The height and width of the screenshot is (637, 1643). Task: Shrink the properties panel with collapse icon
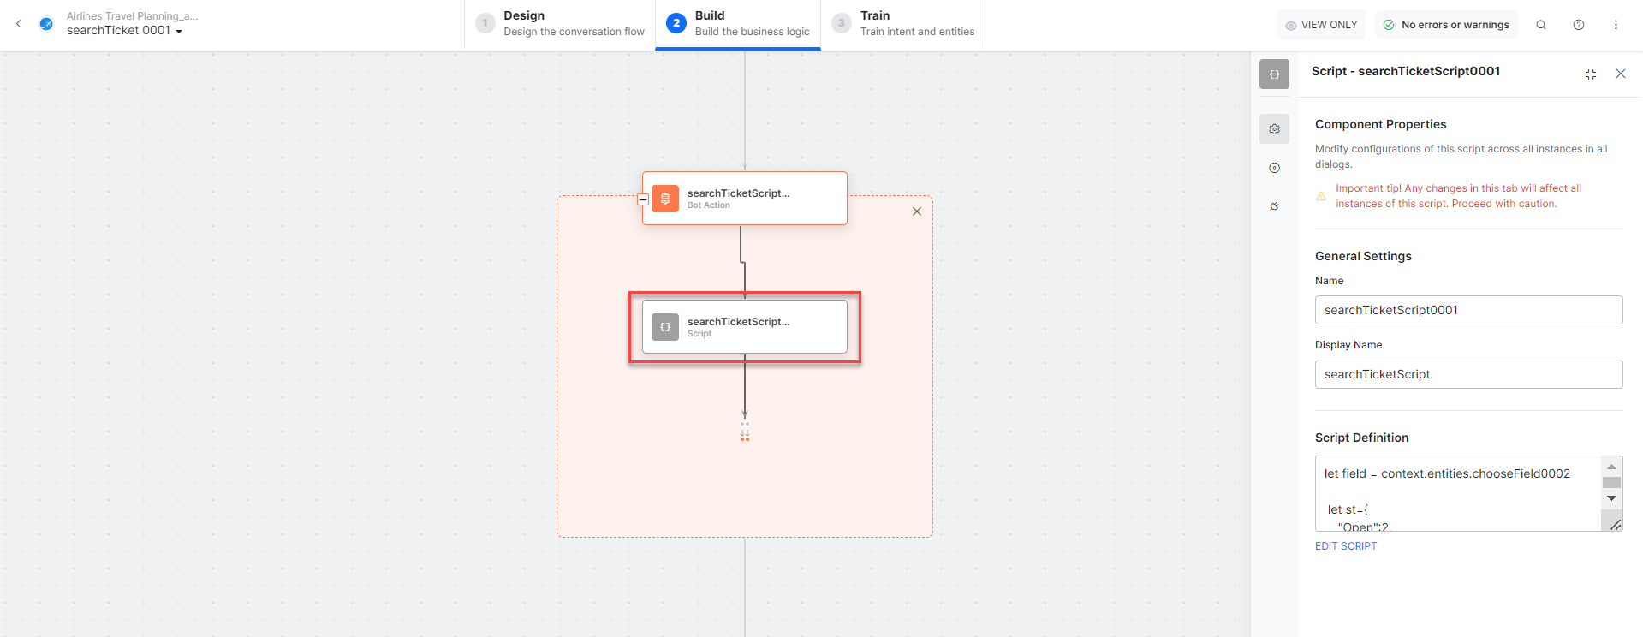pos(1591,74)
